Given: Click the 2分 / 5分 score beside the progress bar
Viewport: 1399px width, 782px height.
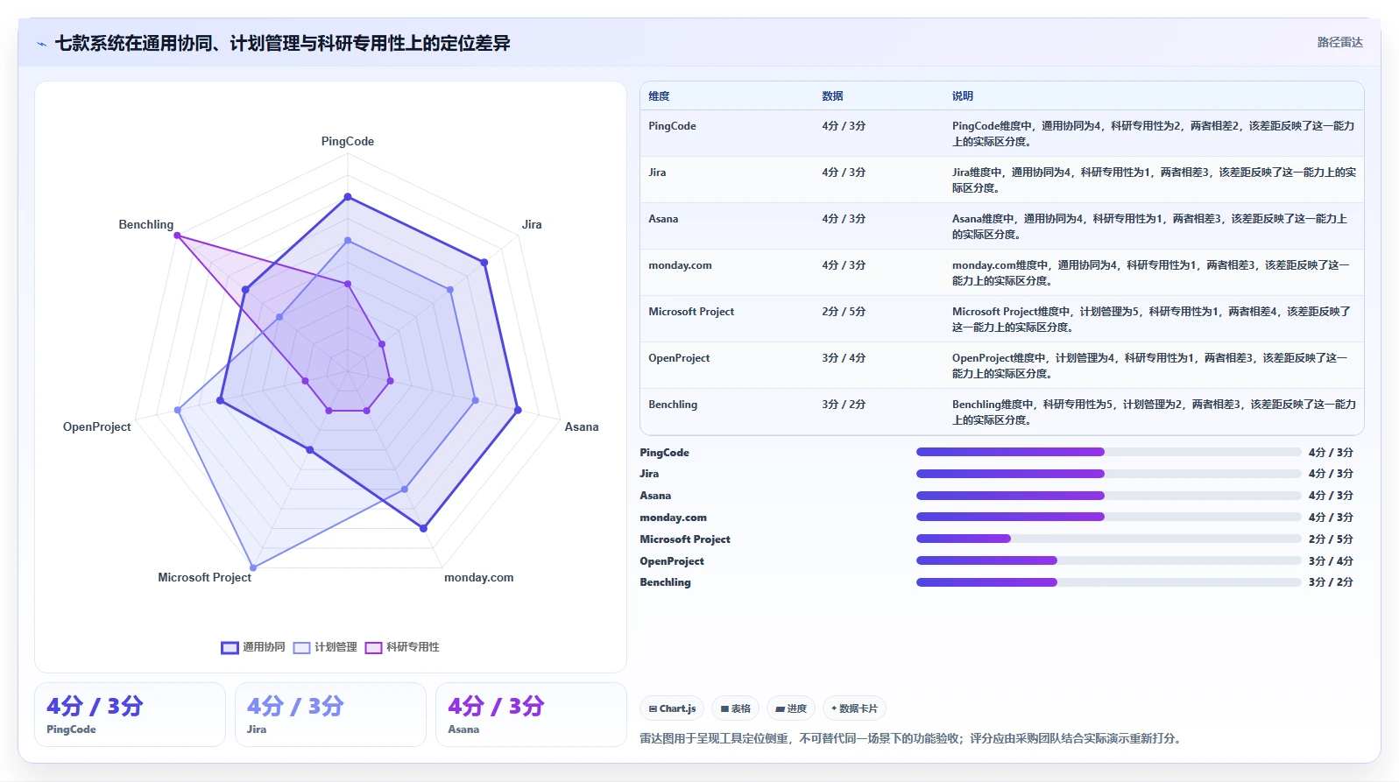Looking at the screenshot, I should (1331, 539).
